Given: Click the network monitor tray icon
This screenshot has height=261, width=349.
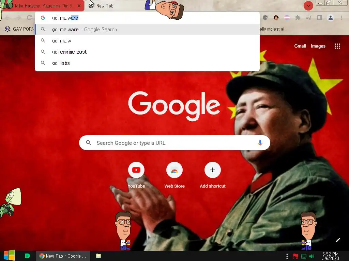Looking at the screenshot, I should point(304,256).
